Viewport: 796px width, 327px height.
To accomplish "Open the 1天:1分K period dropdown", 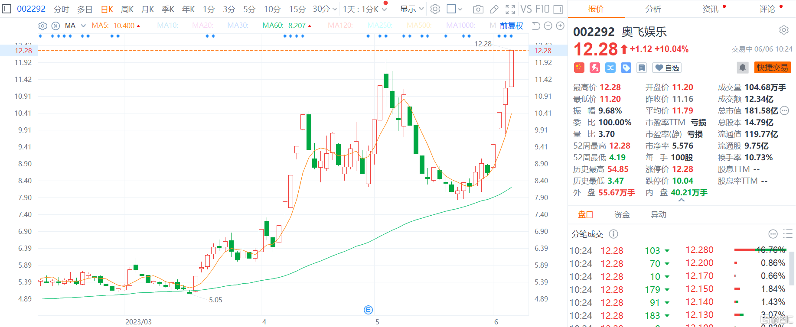I will coord(365,9).
